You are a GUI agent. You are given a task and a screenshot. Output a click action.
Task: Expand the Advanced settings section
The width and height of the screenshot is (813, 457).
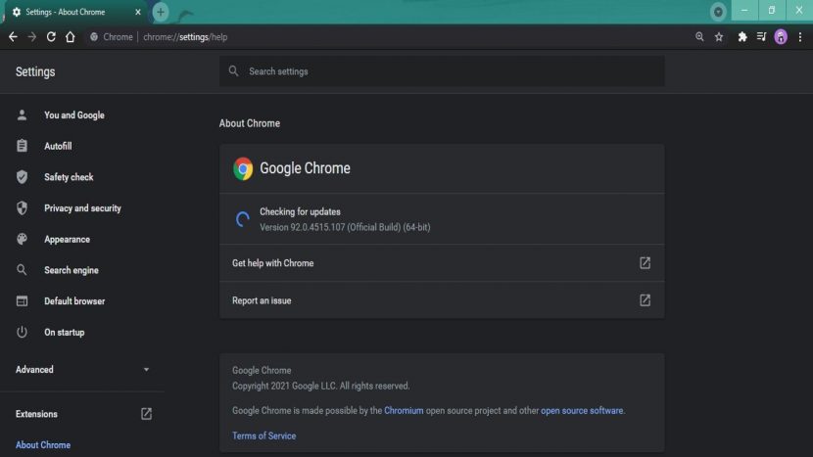[83, 370]
